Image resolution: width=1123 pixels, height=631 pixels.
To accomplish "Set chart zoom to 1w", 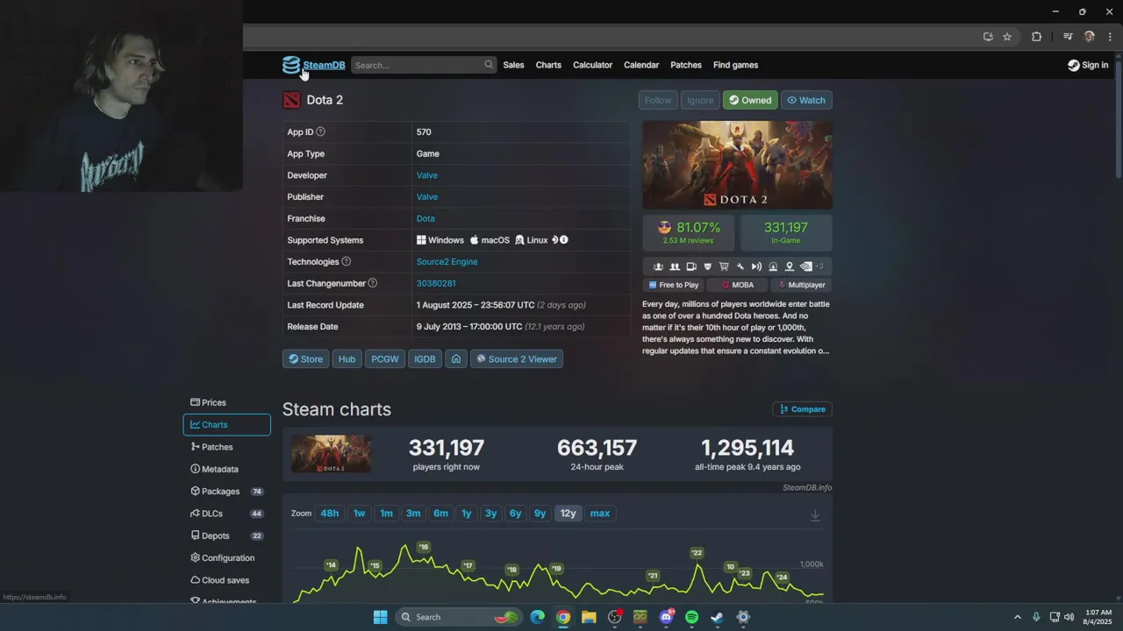I will [x=359, y=514].
